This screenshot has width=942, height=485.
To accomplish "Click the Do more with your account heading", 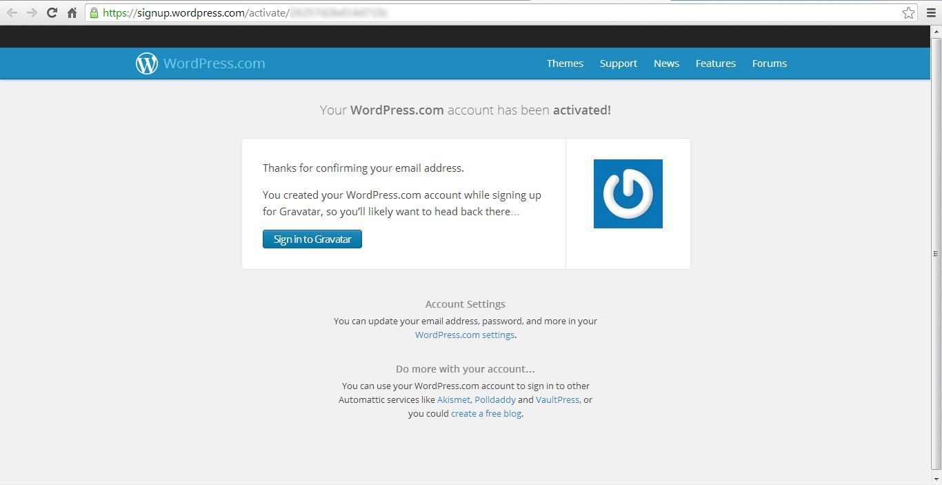I will point(465,369).
